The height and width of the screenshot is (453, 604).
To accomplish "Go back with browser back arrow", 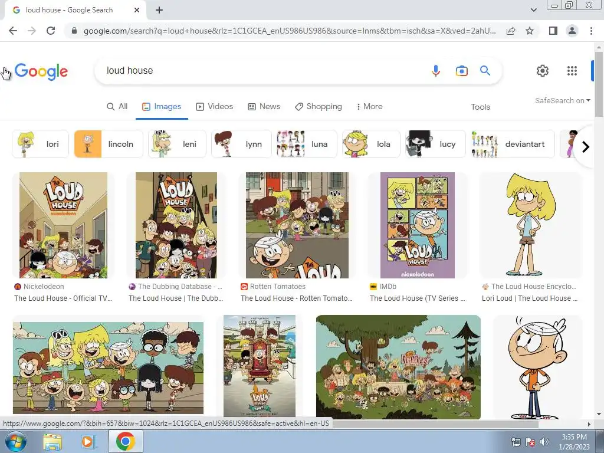I will click(x=13, y=31).
